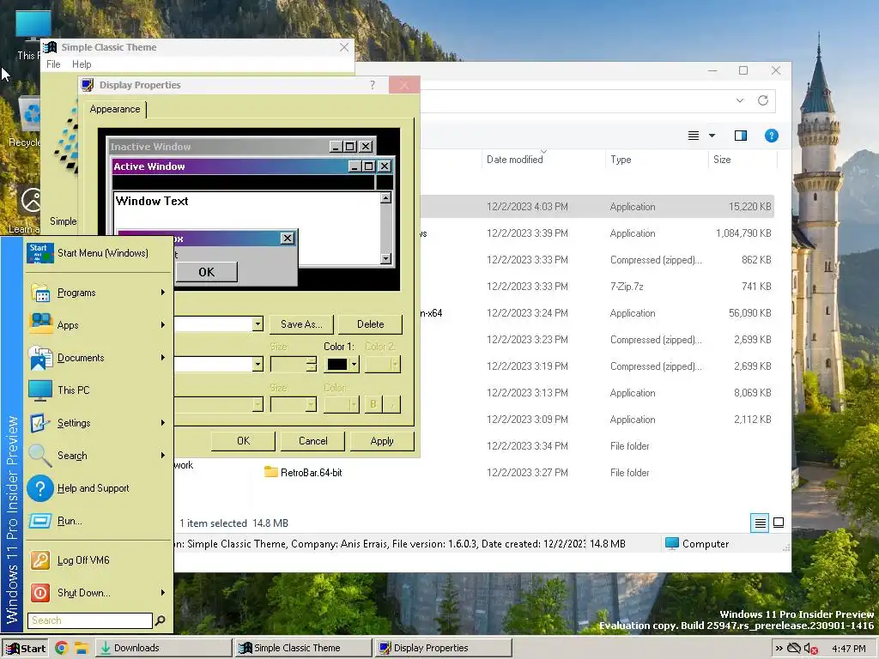Select Help and Support in Start menu
This screenshot has width=879, height=659.
point(98,488)
